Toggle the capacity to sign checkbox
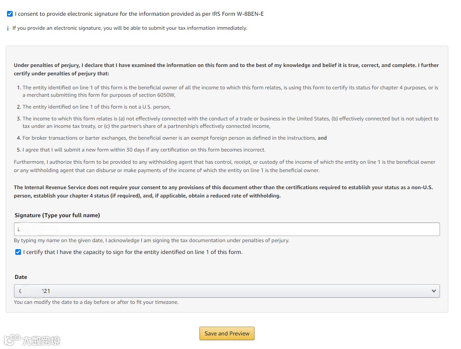 point(18,252)
